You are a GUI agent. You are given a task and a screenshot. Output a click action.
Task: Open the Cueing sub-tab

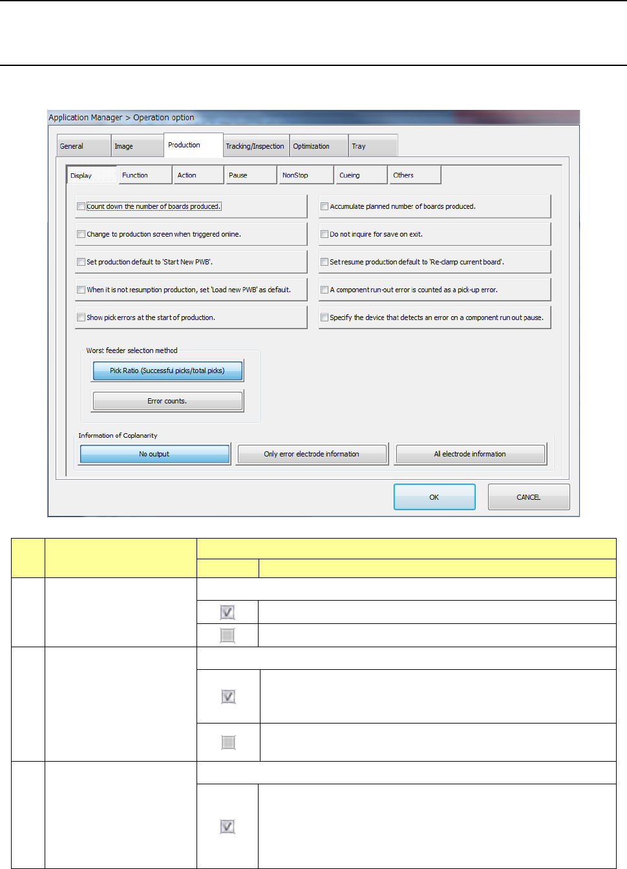click(x=361, y=175)
